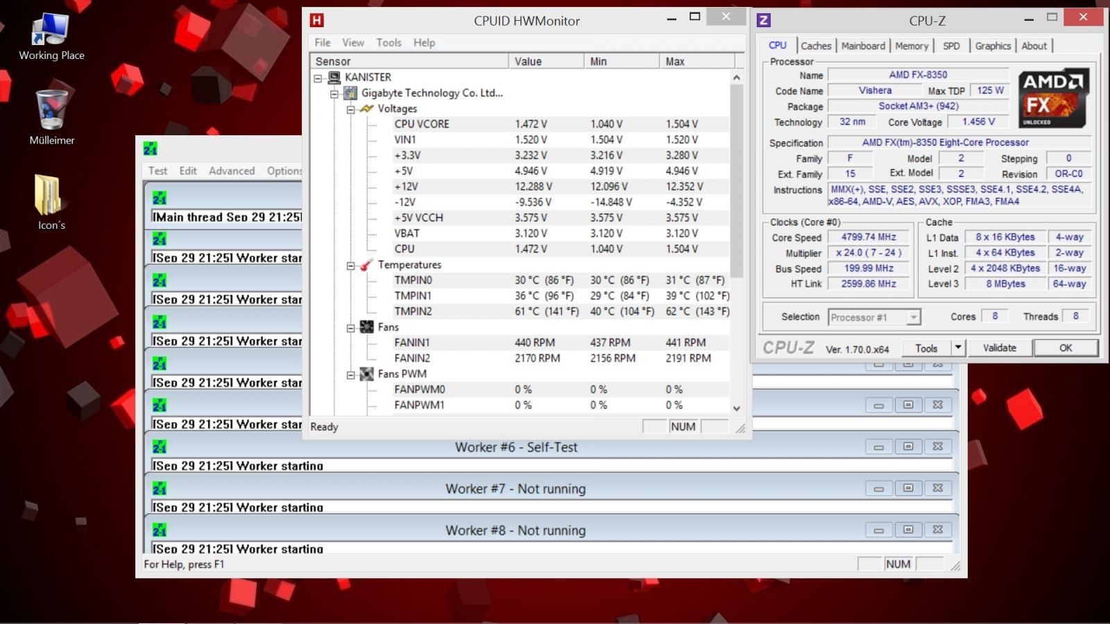Switch to the Caches tab in CPU-Z
Screen dimensions: 1110x624
click(816, 46)
